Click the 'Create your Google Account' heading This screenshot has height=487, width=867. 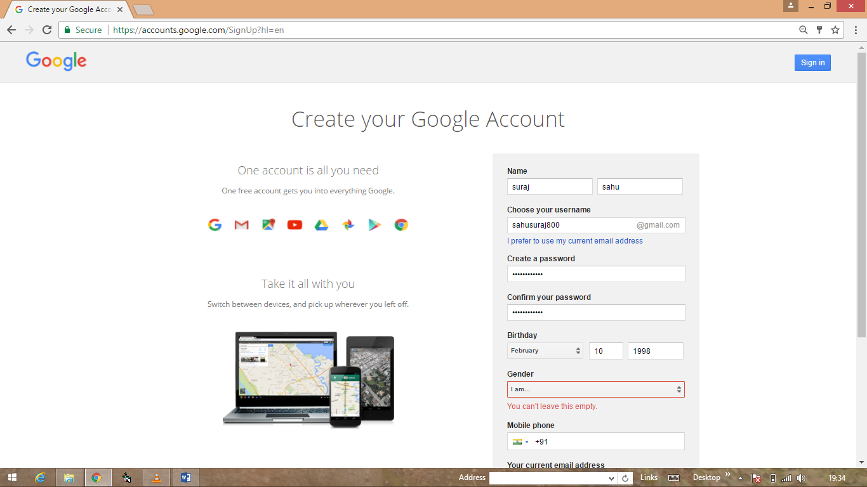tap(428, 119)
